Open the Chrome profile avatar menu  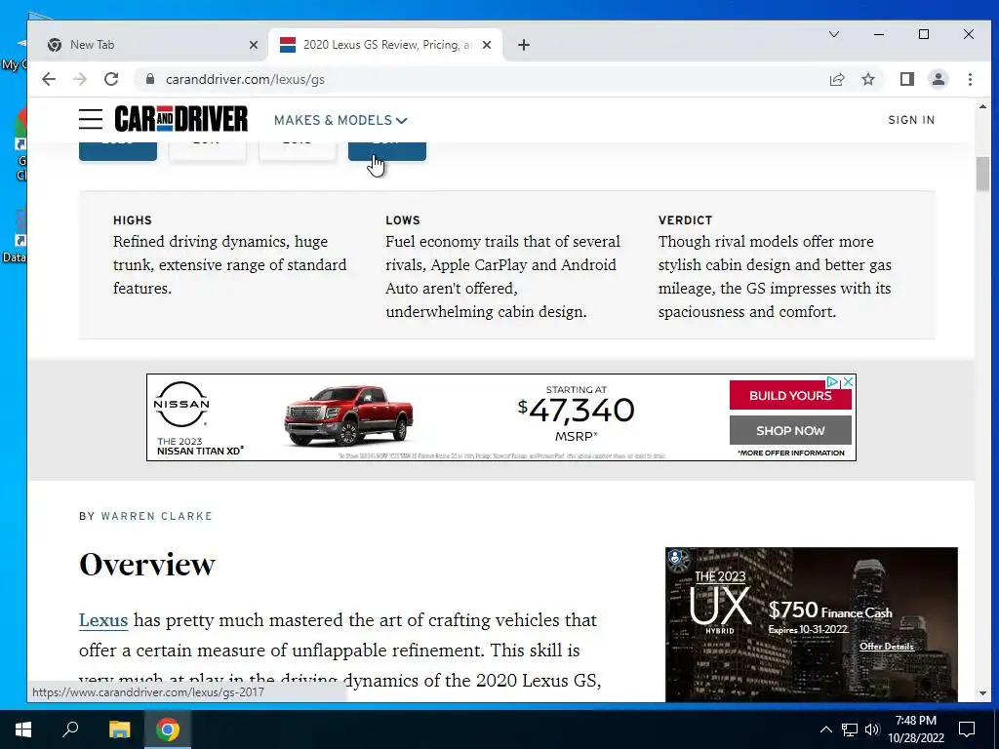click(x=939, y=79)
